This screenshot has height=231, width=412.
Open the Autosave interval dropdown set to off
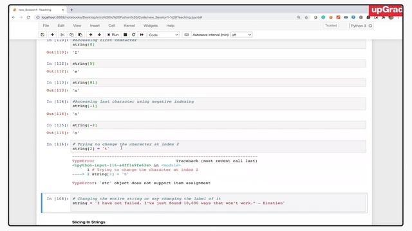(x=241, y=35)
